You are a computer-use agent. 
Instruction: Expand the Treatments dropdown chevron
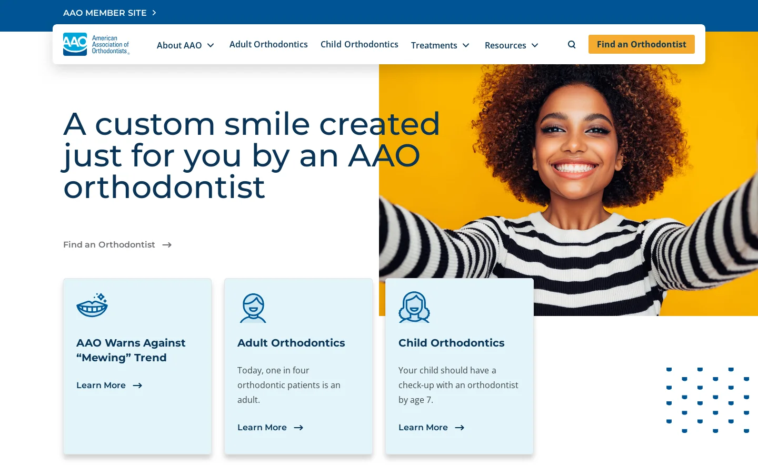point(466,45)
